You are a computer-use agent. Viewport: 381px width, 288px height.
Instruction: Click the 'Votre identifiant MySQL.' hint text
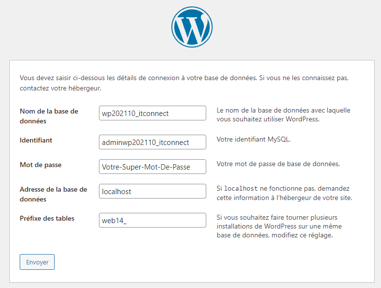click(254, 140)
